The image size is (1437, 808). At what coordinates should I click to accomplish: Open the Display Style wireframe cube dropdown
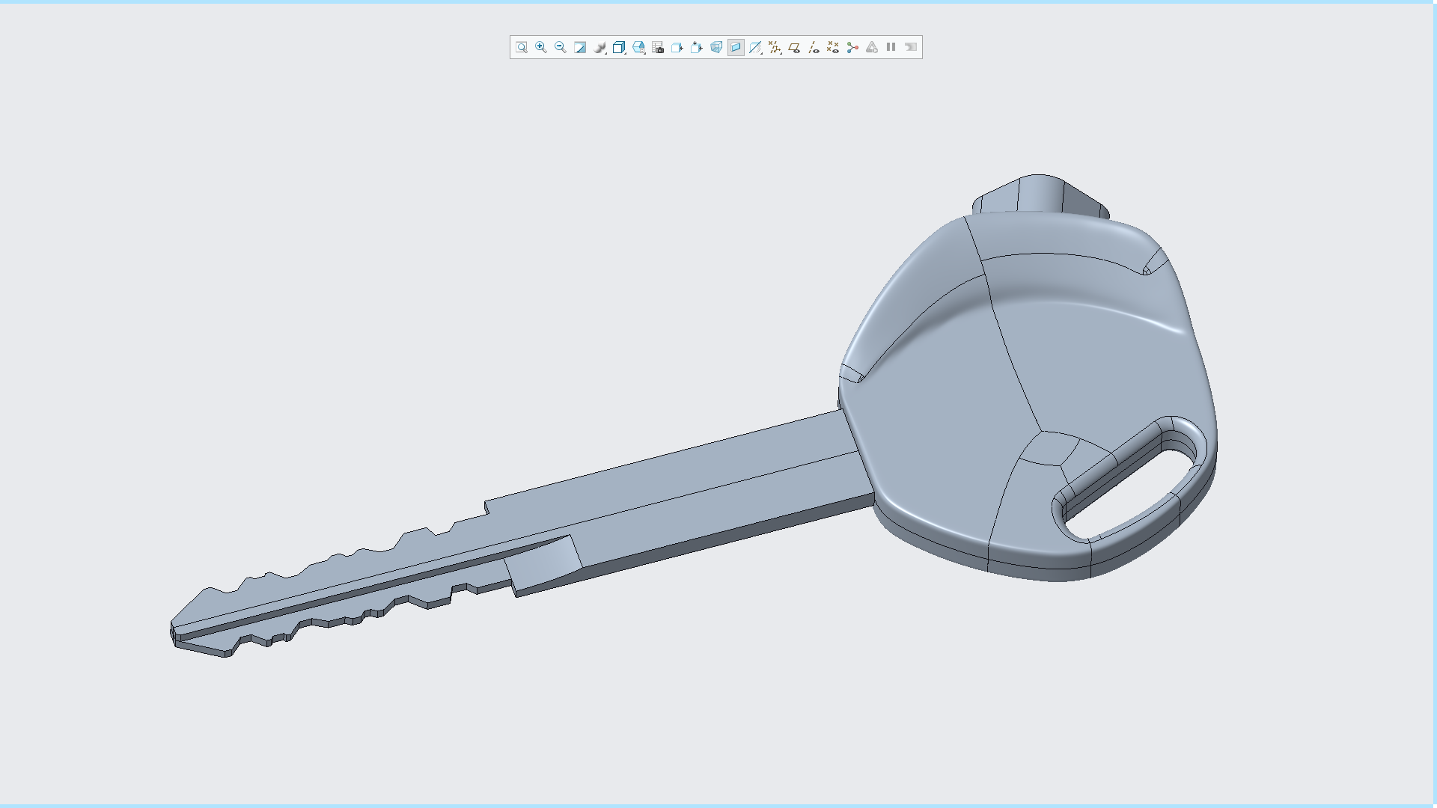tap(619, 47)
